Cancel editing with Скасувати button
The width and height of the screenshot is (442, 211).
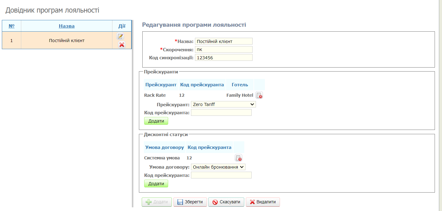226,202
